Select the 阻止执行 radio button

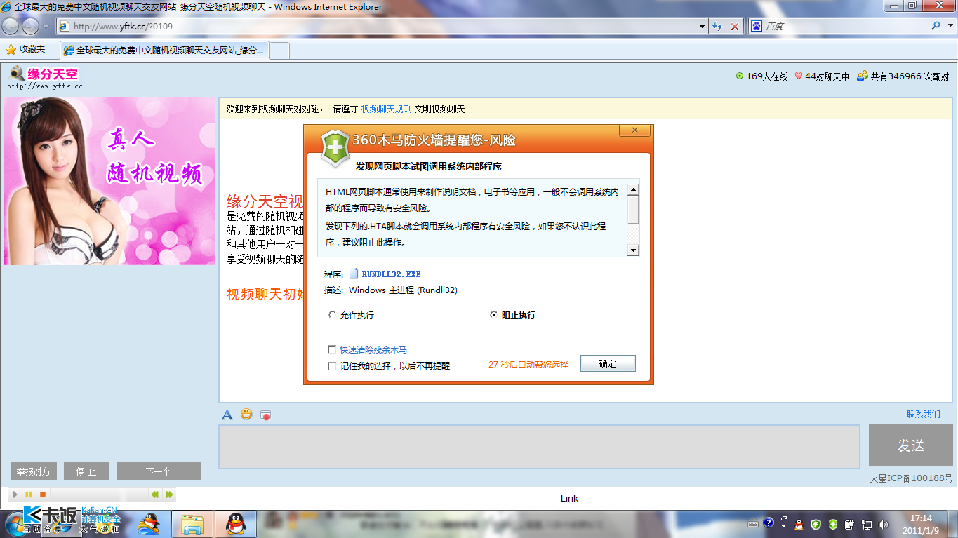(x=494, y=315)
